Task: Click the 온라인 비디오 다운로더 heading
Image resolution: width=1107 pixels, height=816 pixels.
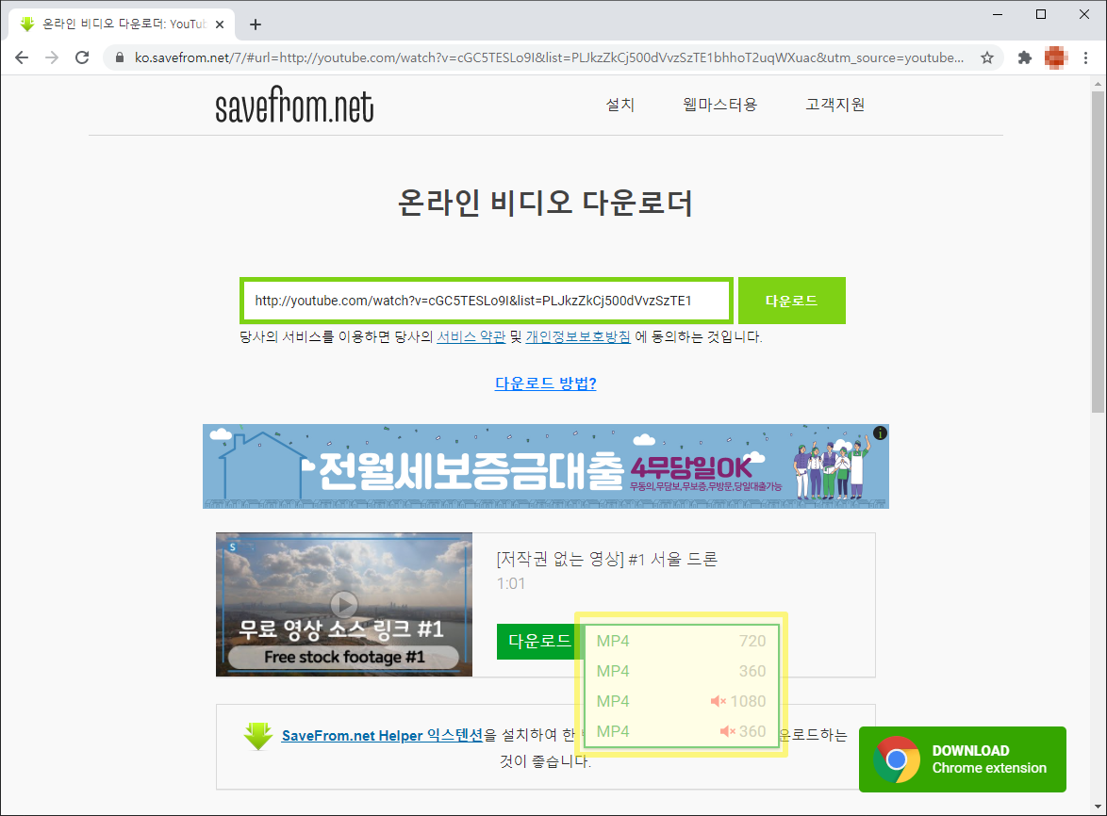Action: pyautogui.click(x=545, y=204)
